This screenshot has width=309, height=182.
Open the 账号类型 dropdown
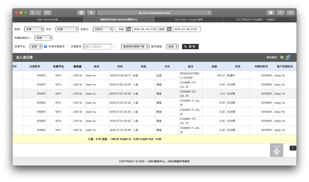173,47
